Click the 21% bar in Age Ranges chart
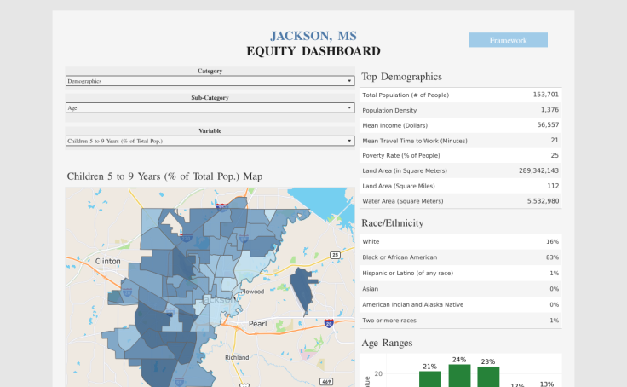 [x=430, y=378]
